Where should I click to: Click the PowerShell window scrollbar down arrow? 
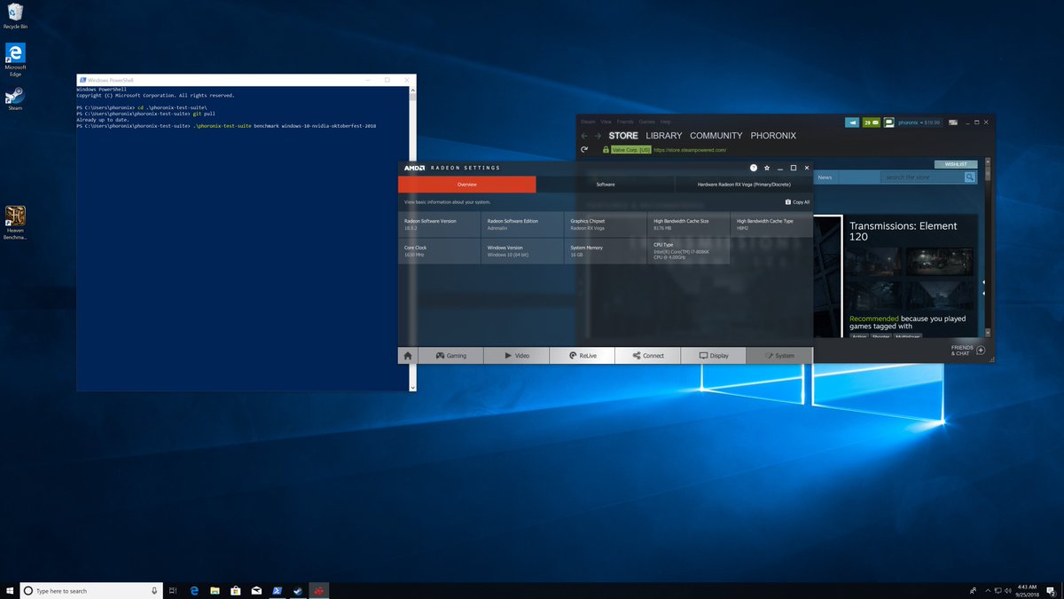[x=412, y=388]
